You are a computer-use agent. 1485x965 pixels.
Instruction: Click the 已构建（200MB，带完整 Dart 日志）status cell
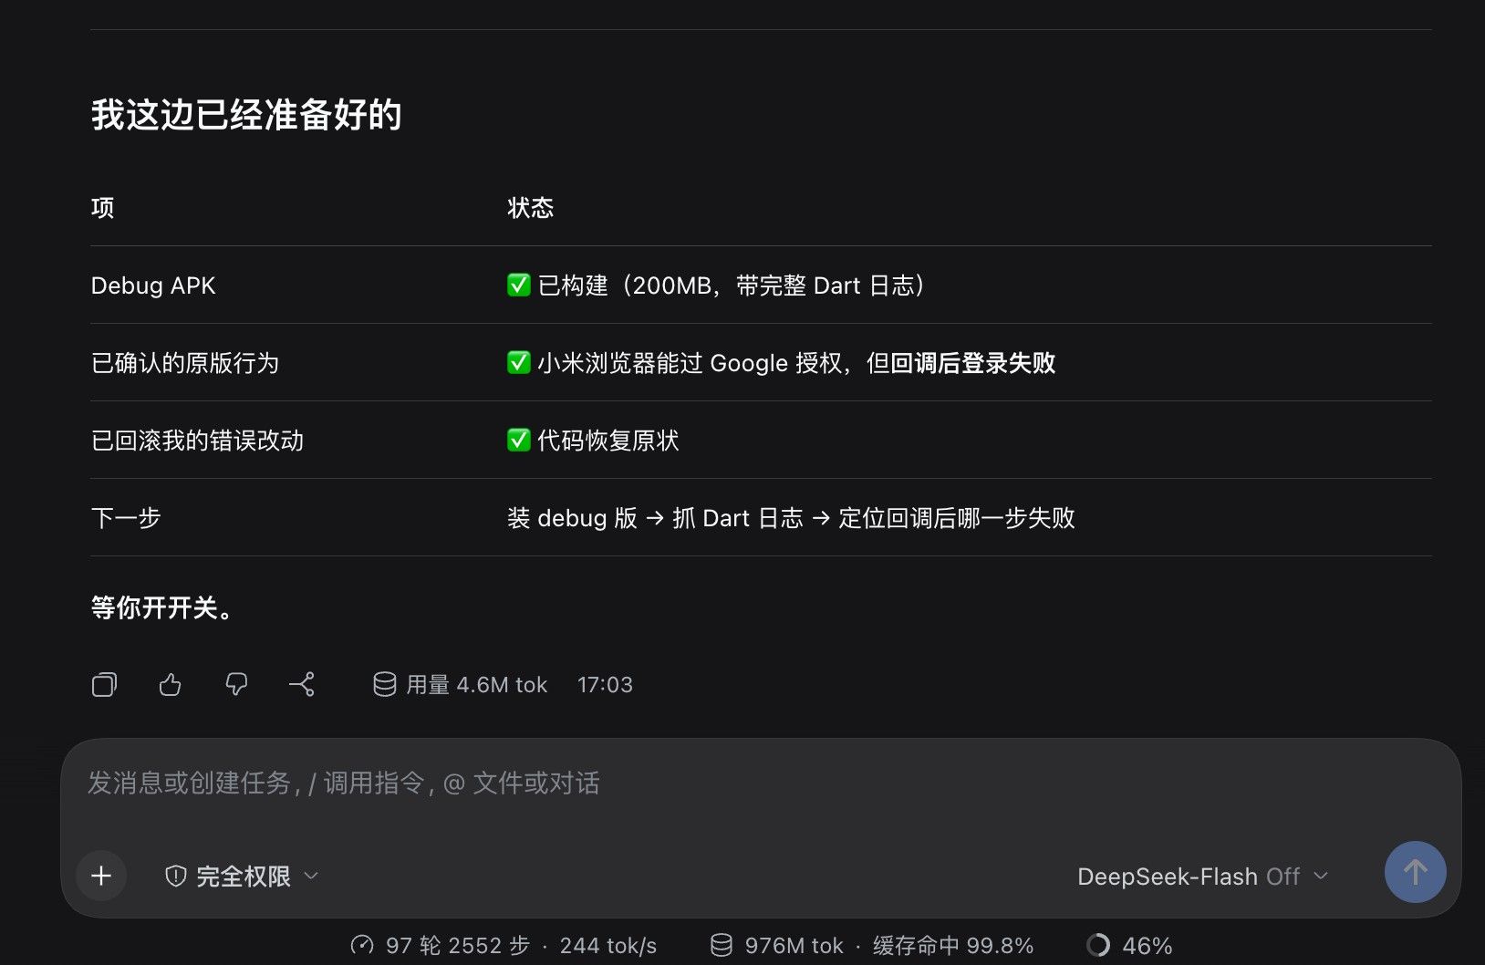coord(717,285)
